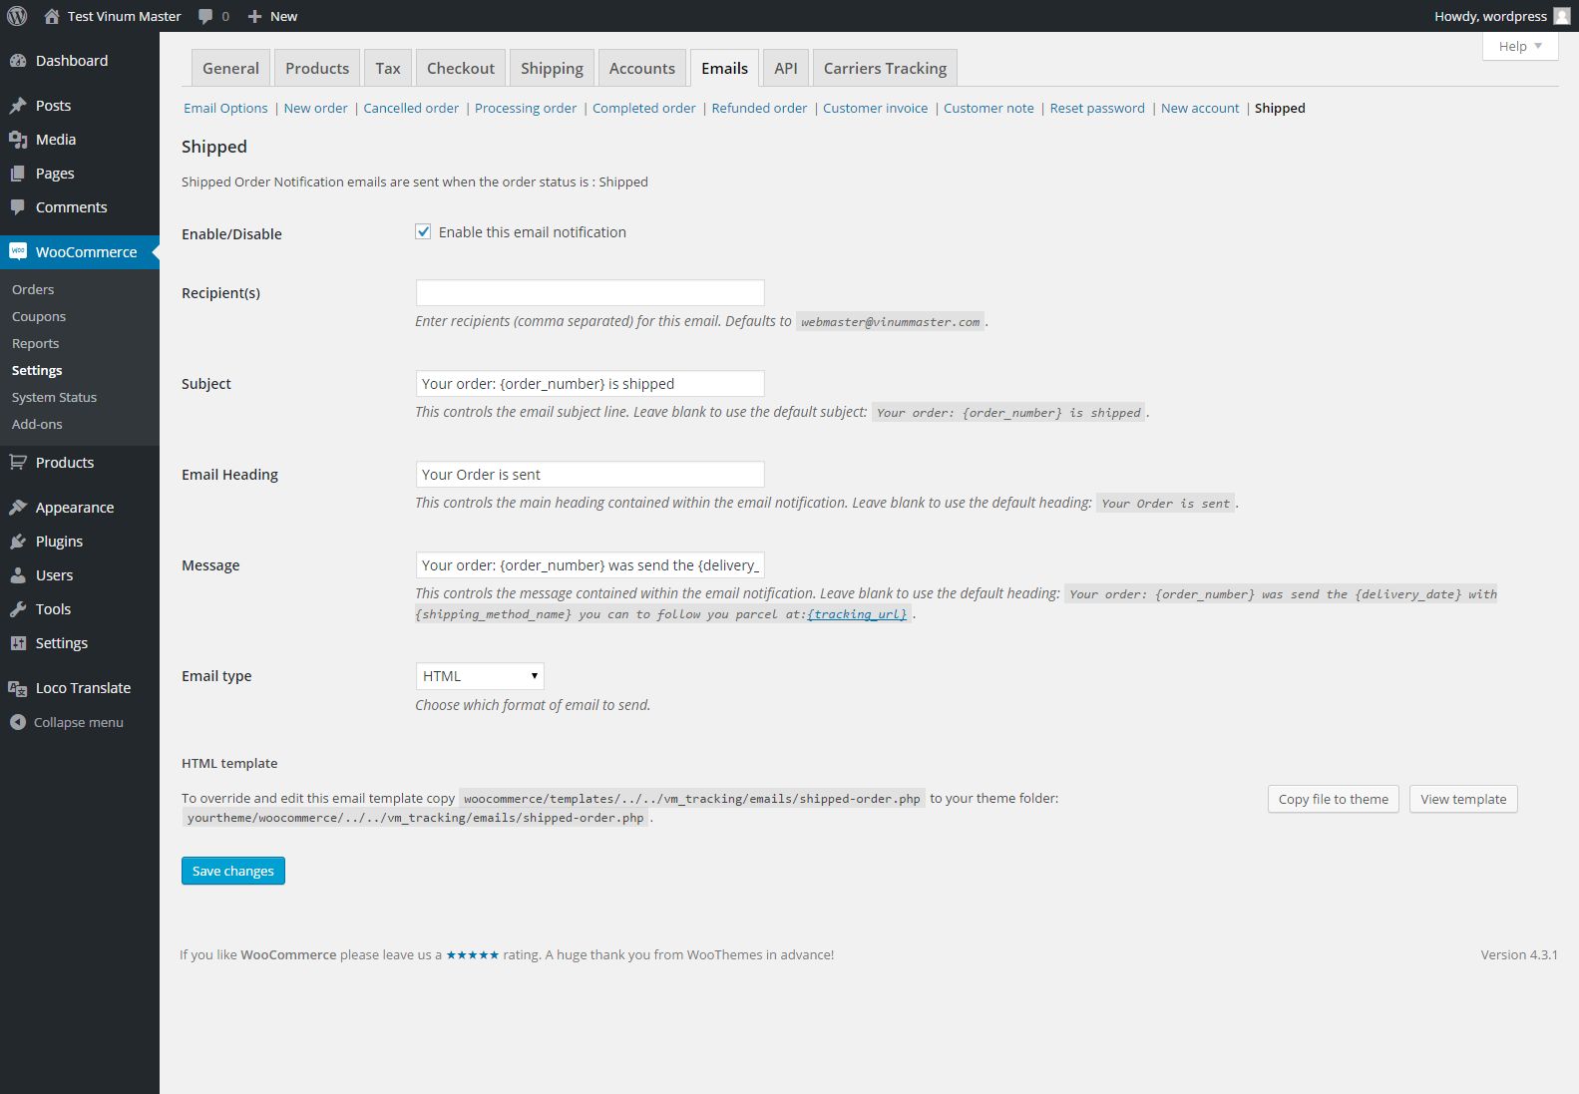
Task: Click the Products cart icon in sidebar
Action: 18,463
